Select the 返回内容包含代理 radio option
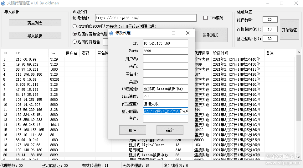The width and height of the screenshot is (303, 168). [75, 34]
